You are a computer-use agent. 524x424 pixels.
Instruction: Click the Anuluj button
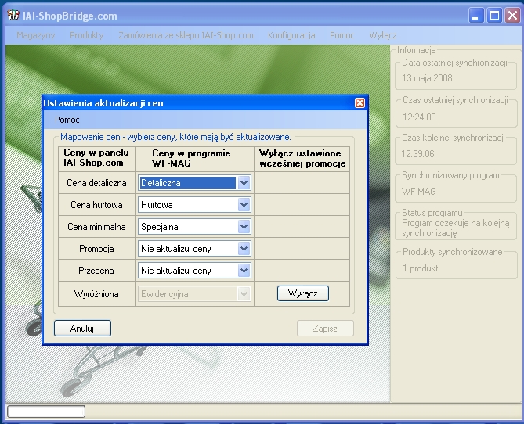[x=82, y=329]
